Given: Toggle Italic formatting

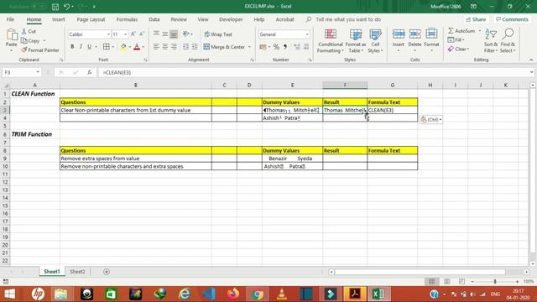Looking at the screenshot, I should pyautogui.click(x=81, y=47).
